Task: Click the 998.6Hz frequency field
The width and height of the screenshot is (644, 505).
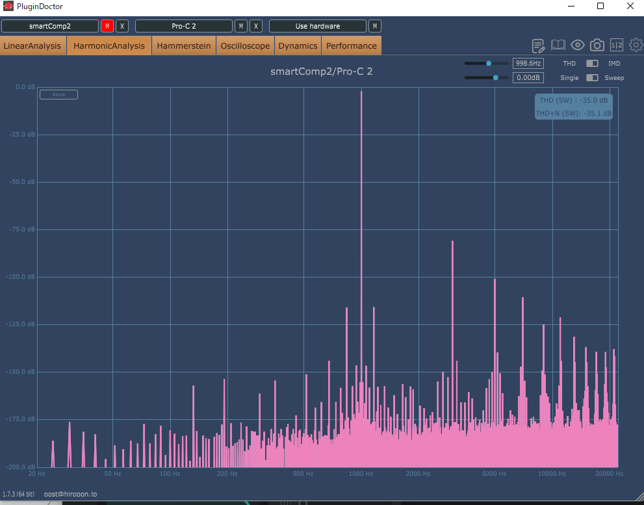Action: click(x=528, y=63)
